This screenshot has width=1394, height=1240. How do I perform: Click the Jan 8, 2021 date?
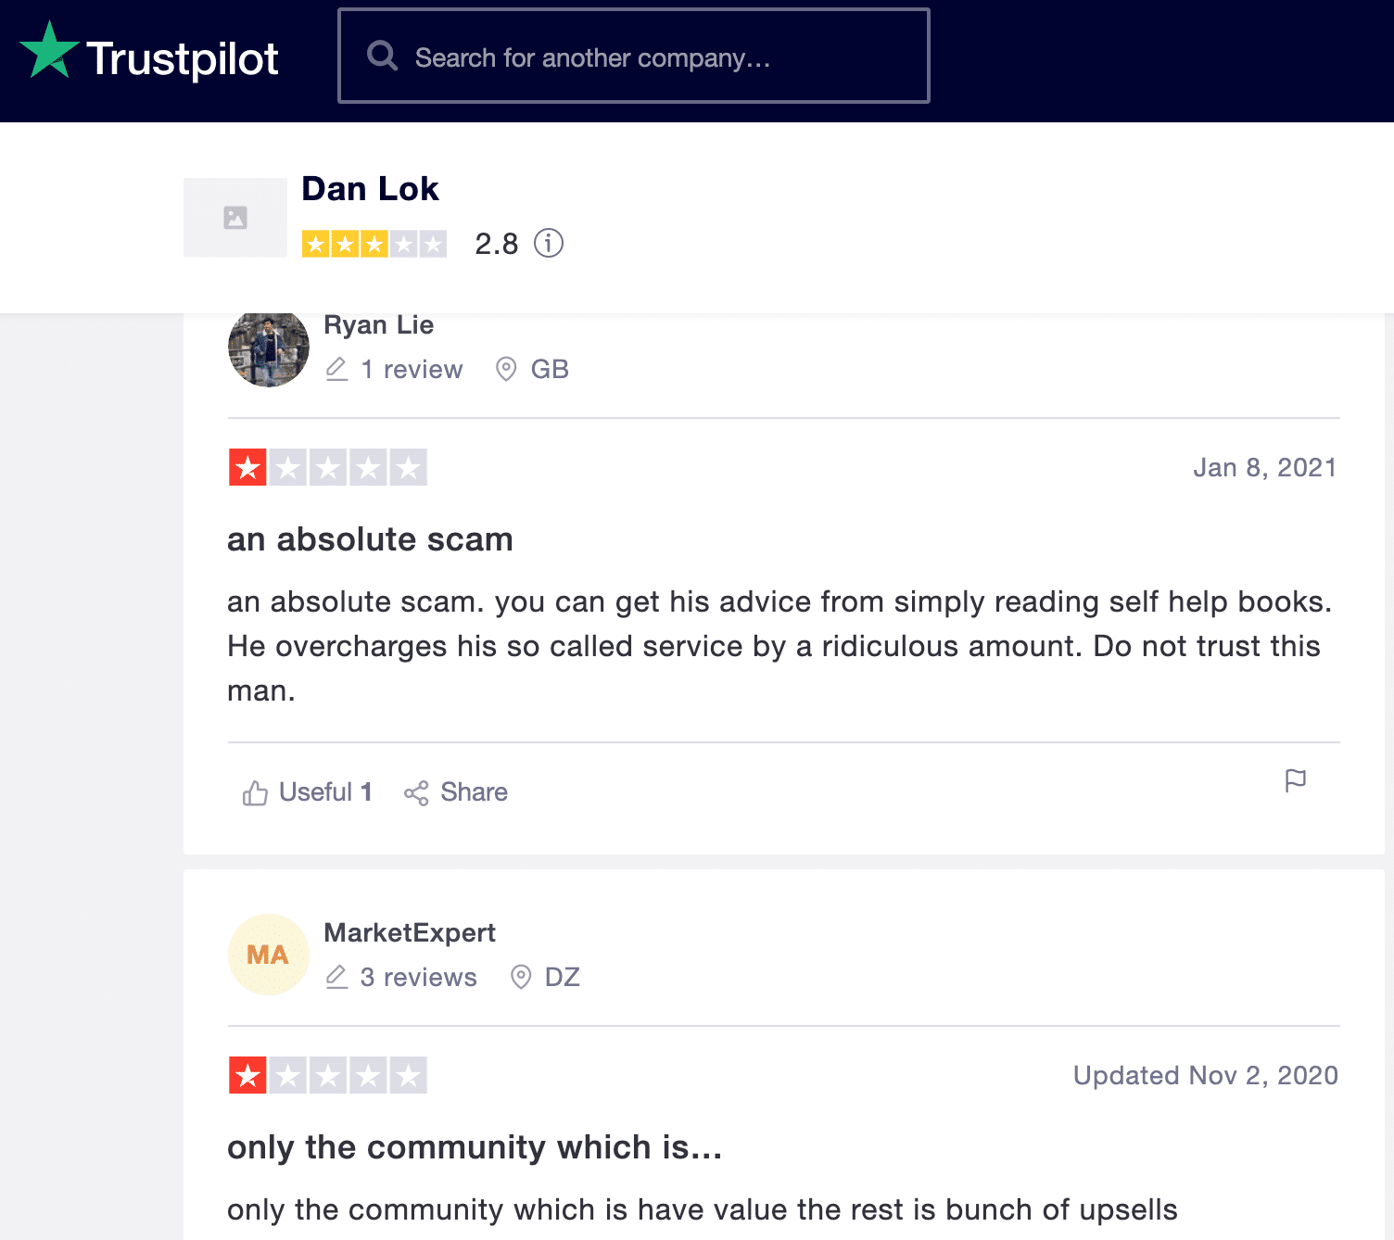pos(1264,467)
